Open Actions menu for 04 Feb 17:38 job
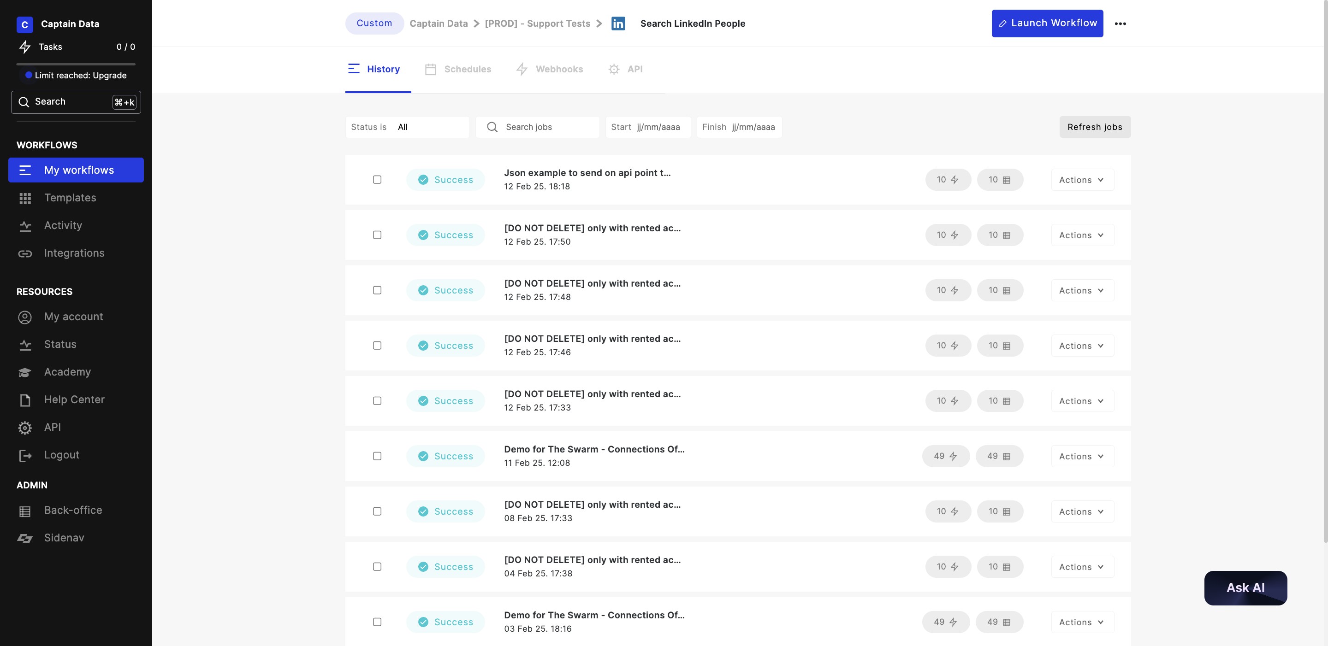 tap(1082, 567)
